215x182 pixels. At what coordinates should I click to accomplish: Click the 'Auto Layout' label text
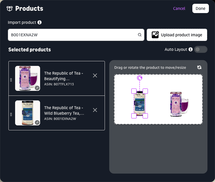coord(176,49)
